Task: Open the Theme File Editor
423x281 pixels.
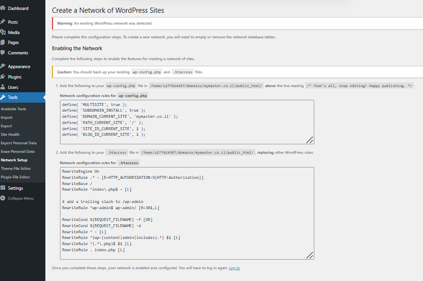Action: (x=15, y=168)
